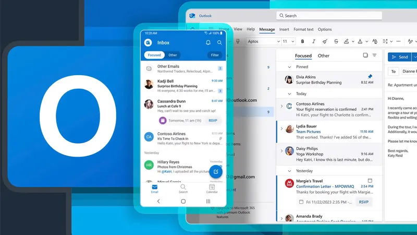Open the Options ribbon tab
Image resolution: width=417 pixels, height=235 pixels.
point(325,29)
